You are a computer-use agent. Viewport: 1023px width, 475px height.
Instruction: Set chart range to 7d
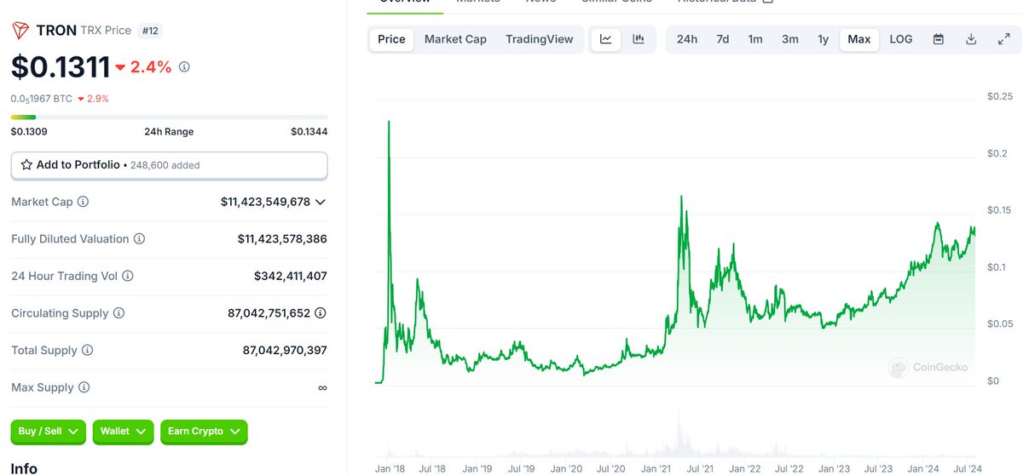pyautogui.click(x=723, y=39)
